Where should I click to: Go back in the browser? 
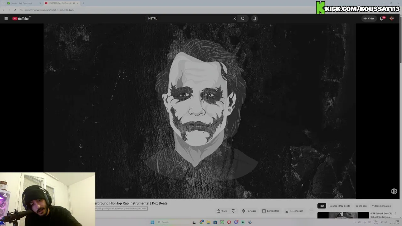3,10
